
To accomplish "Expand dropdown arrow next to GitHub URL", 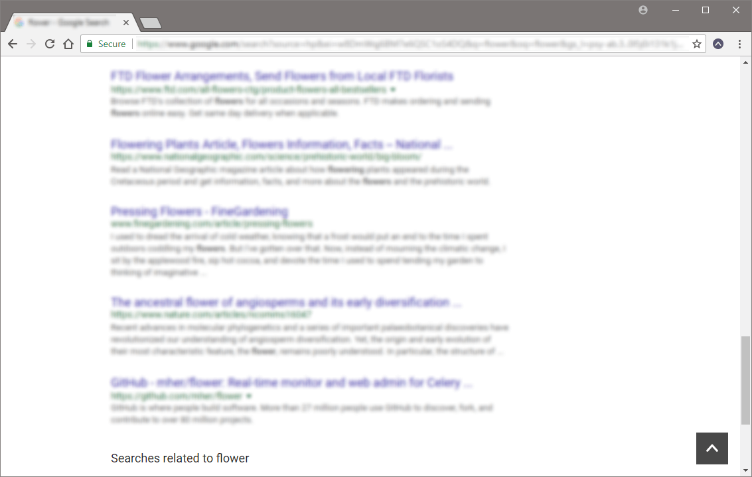I will pyautogui.click(x=249, y=396).
